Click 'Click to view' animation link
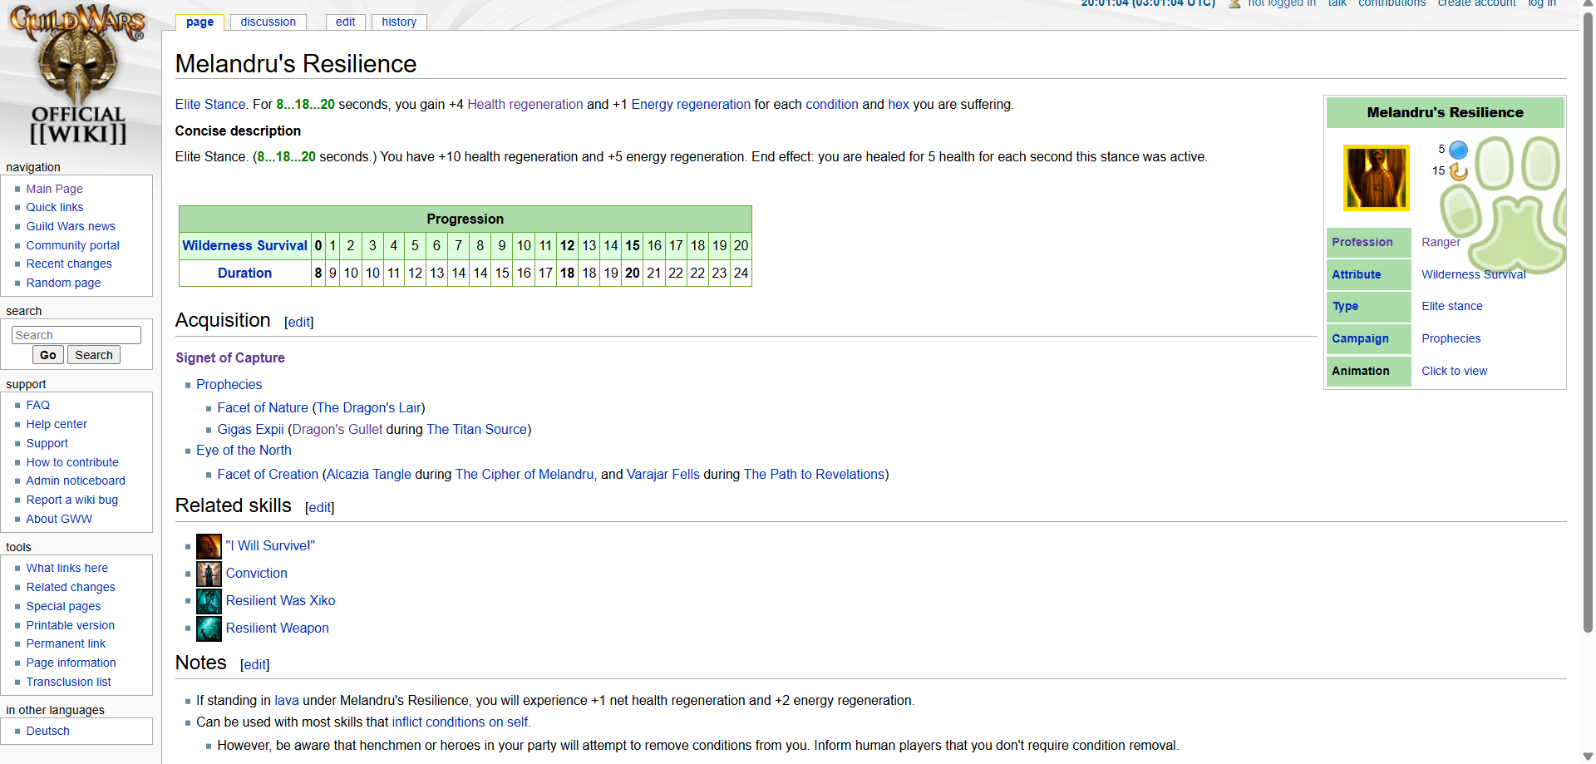1596x764 pixels. (1454, 371)
